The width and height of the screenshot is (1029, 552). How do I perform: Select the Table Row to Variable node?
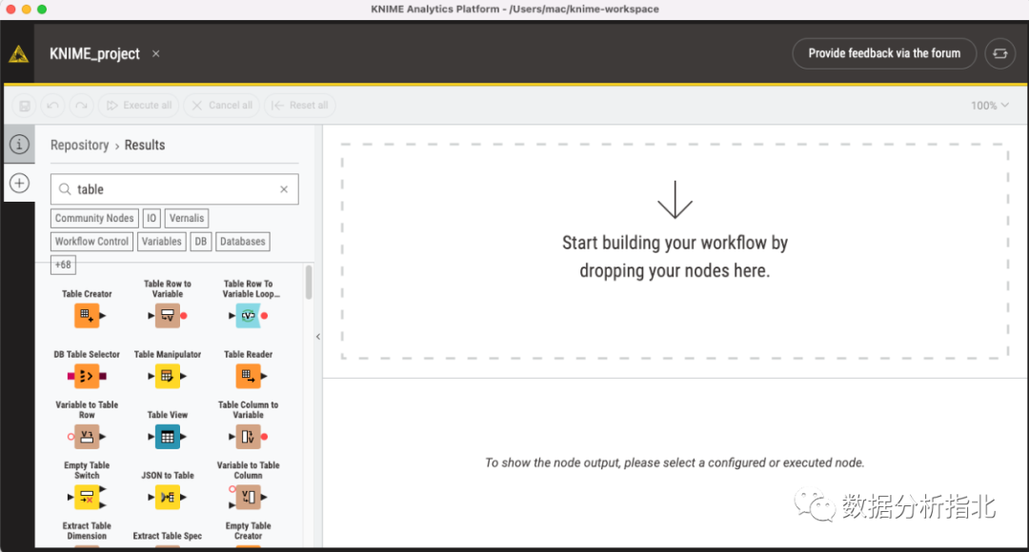pyautogui.click(x=168, y=316)
